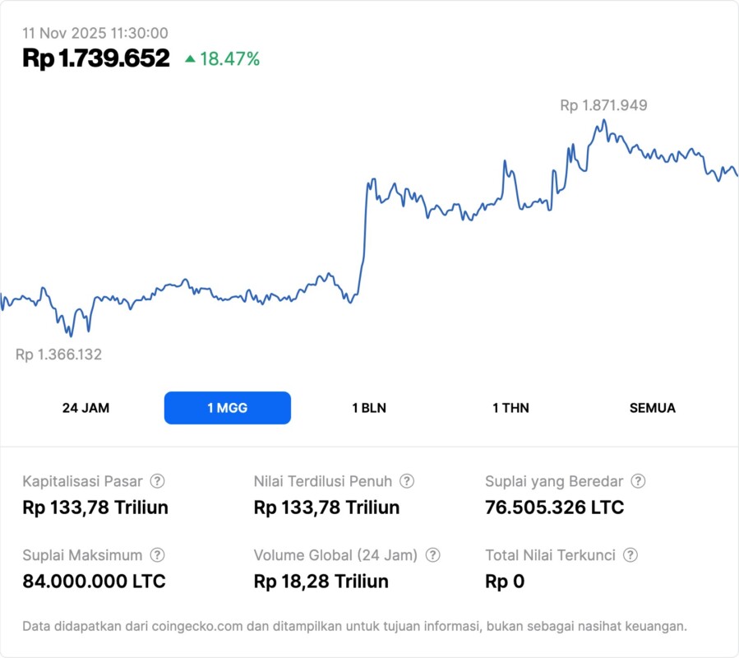Click info icon next to Suplai yang Beredar
Image resolution: width=739 pixels, height=658 pixels.
tap(638, 481)
